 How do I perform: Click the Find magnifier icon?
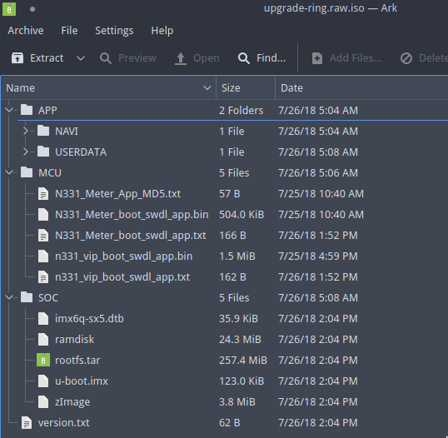click(x=244, y=58)
